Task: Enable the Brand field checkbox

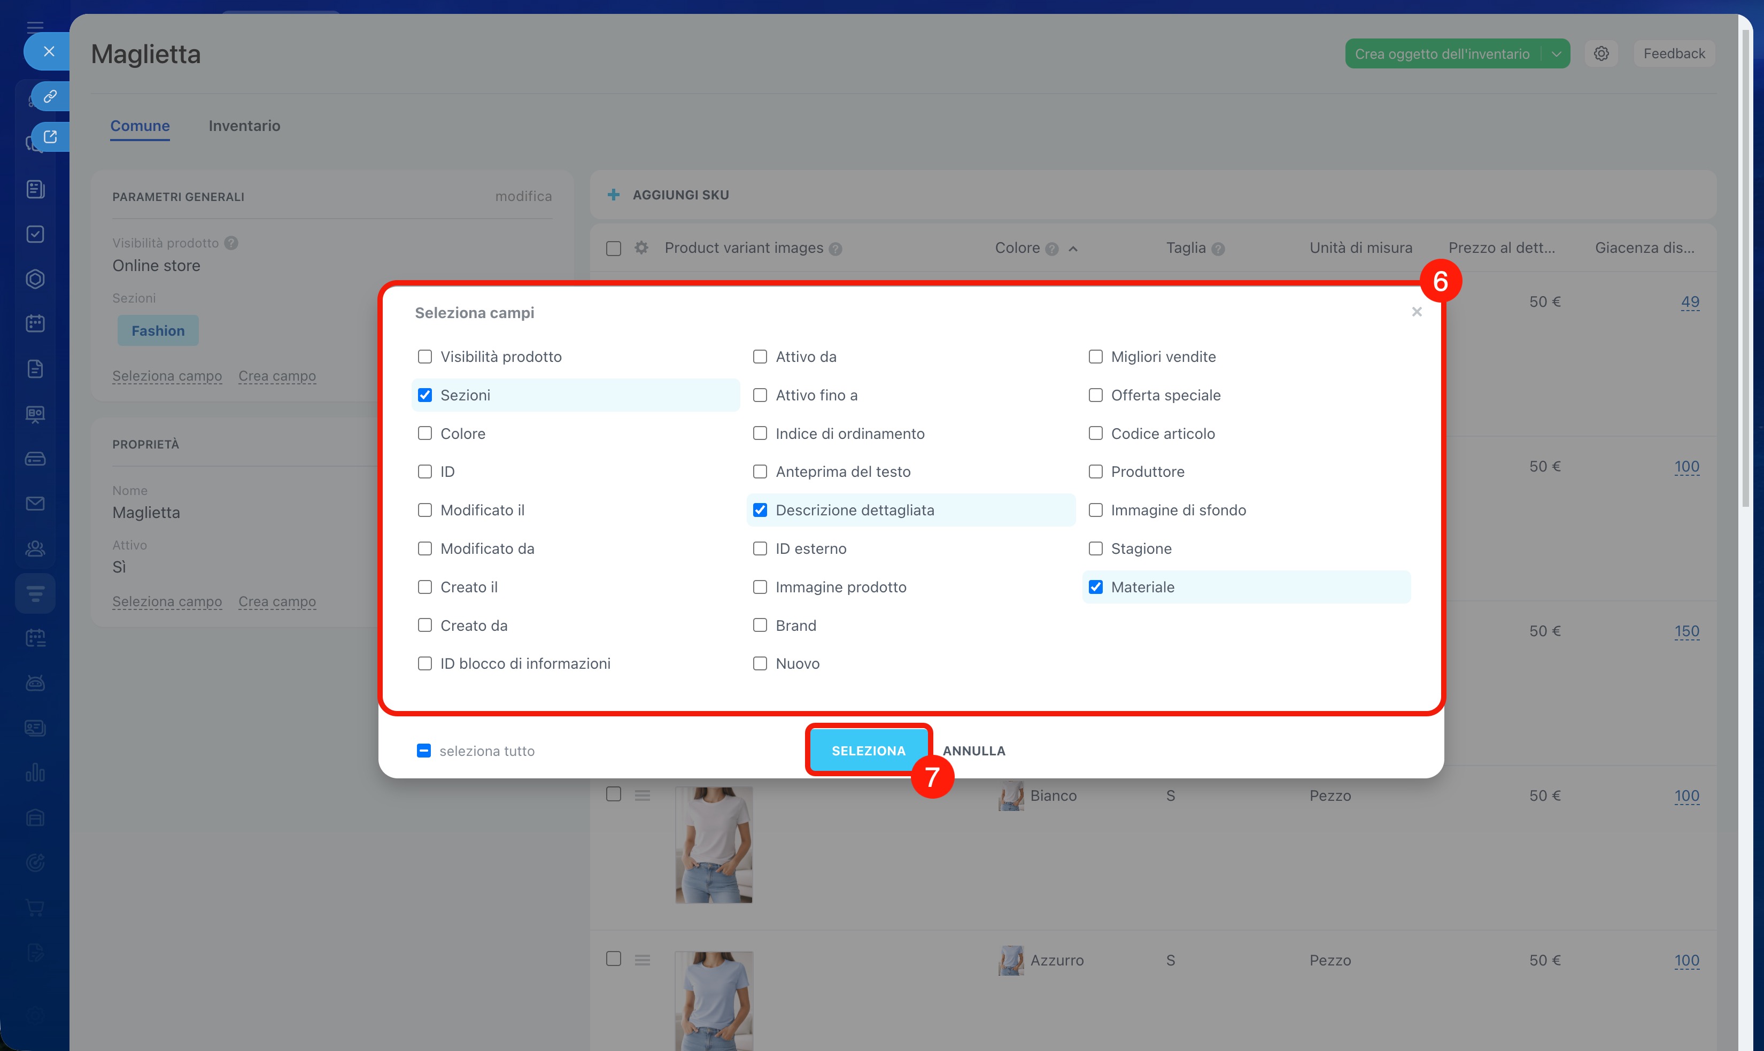Action: pyautogui.click(x=760, y=625)
